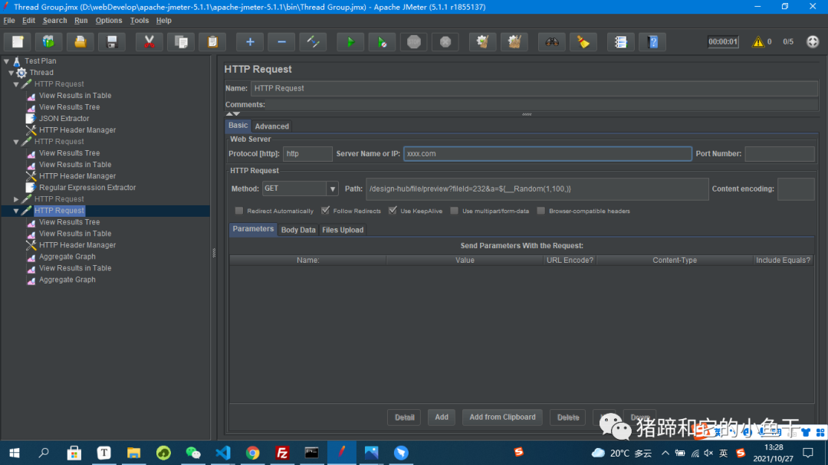Switch to the Body Data tab

[298, 230]
